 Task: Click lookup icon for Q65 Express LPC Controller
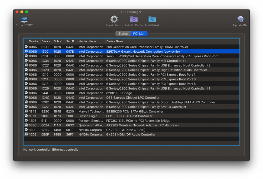click(x=26, y=97)
